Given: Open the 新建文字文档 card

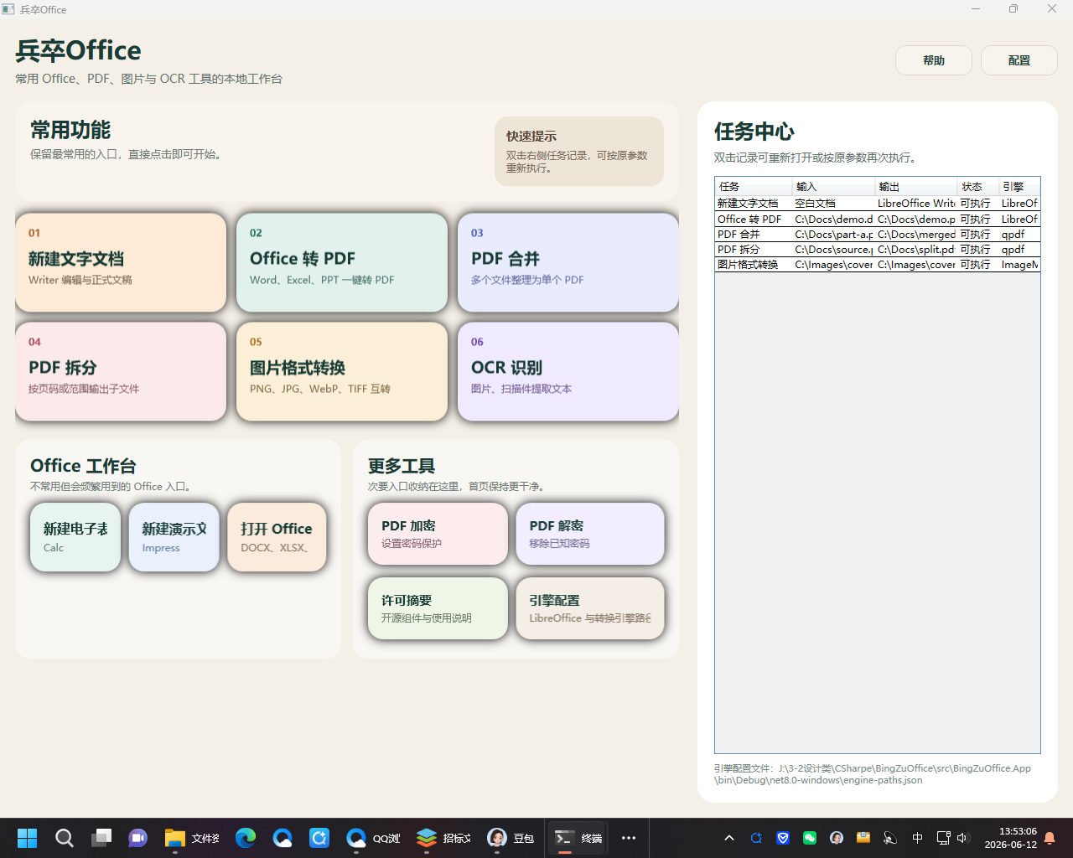Looking at the screenshot, I should click(x=121, y=262).
